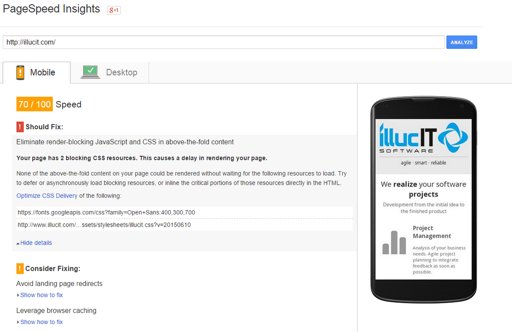512x332 pixels.
Task: Click the orange Consider Fixing exclamation icon
Action: click(20, 268)
